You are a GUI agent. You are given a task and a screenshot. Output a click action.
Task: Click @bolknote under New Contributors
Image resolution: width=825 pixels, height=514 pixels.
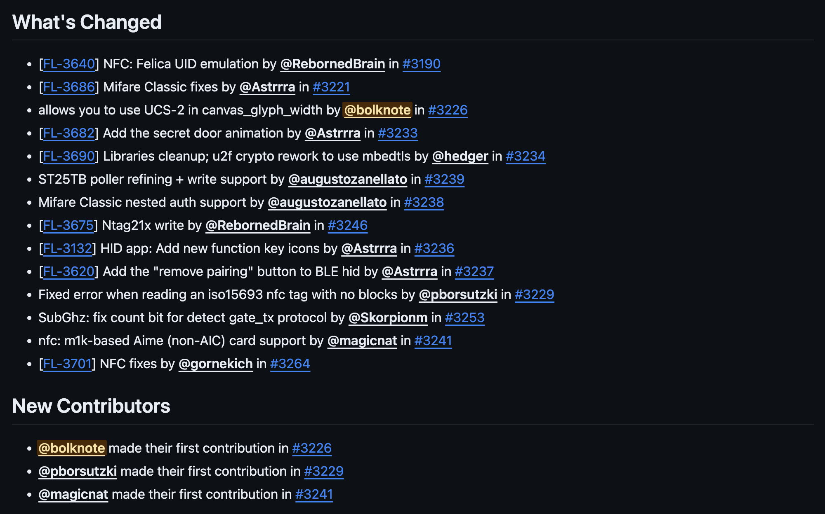click(x=72, y=448)
